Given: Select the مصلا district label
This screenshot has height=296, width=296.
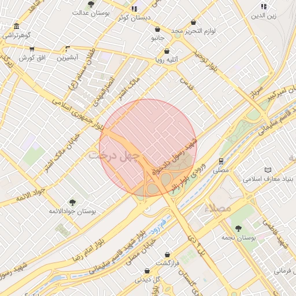Looking at the screenshot, I should click(218, 208).
